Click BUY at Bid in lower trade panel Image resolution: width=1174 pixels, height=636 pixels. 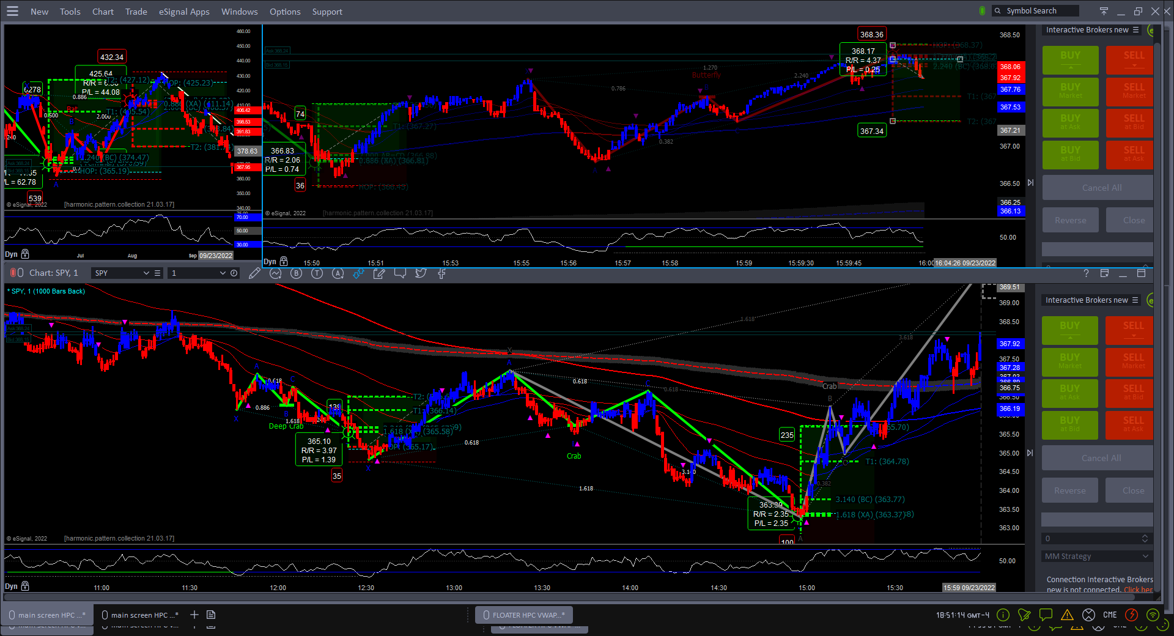pos(1069,424)
